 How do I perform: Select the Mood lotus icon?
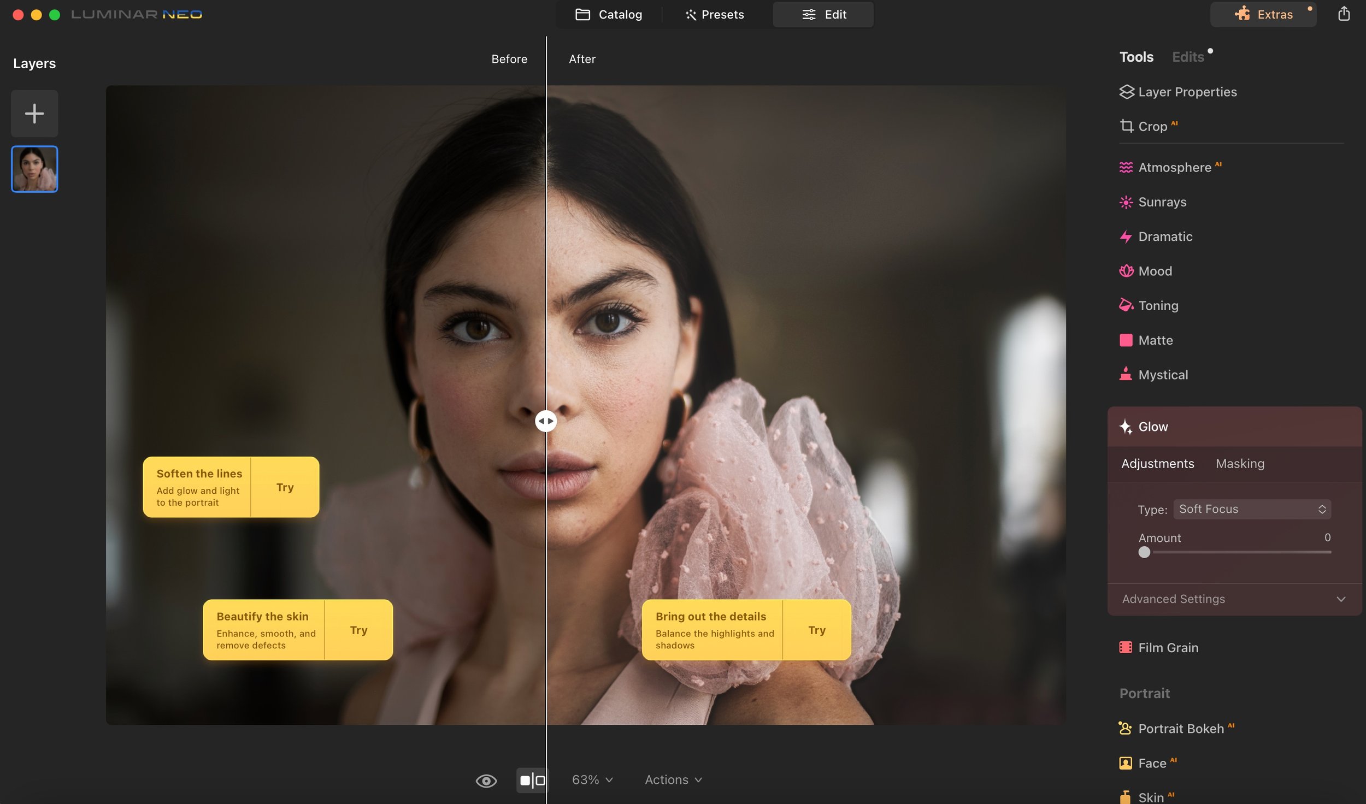point(1126,271)
